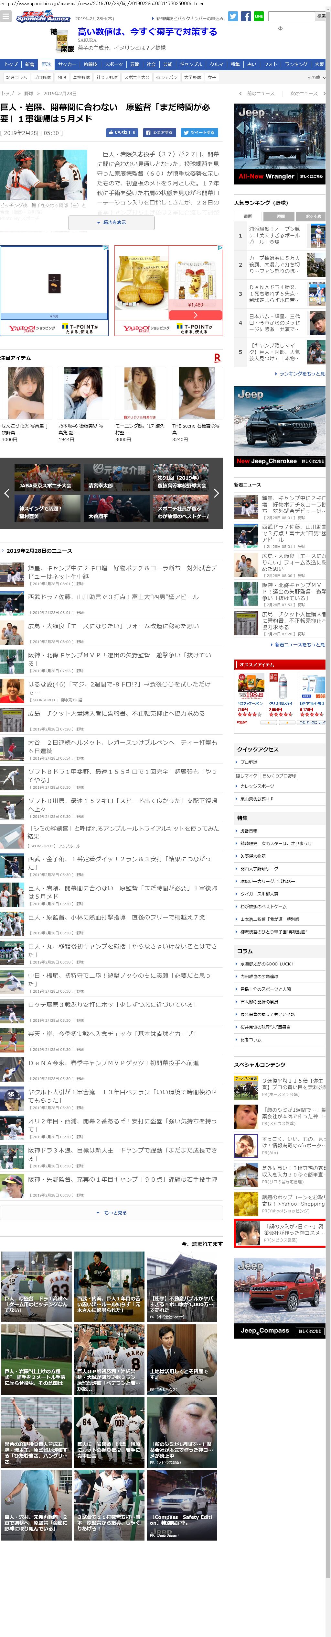This screenshot has width=331, height=1637.
Task: Open プロ野球 in the sub-navigation
Action: pyautogui.click(x=42, y=78)
